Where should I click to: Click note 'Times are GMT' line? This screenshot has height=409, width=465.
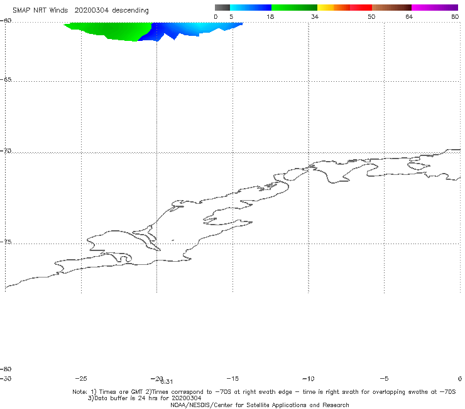[x=264, y=392]
